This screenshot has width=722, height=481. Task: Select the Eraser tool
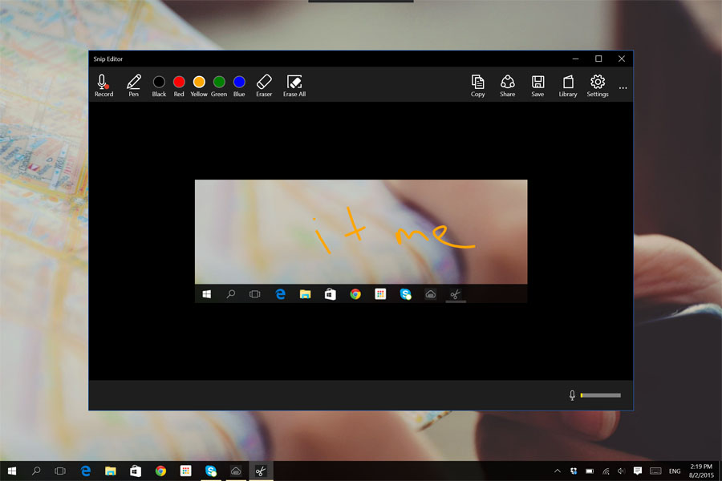264,84
